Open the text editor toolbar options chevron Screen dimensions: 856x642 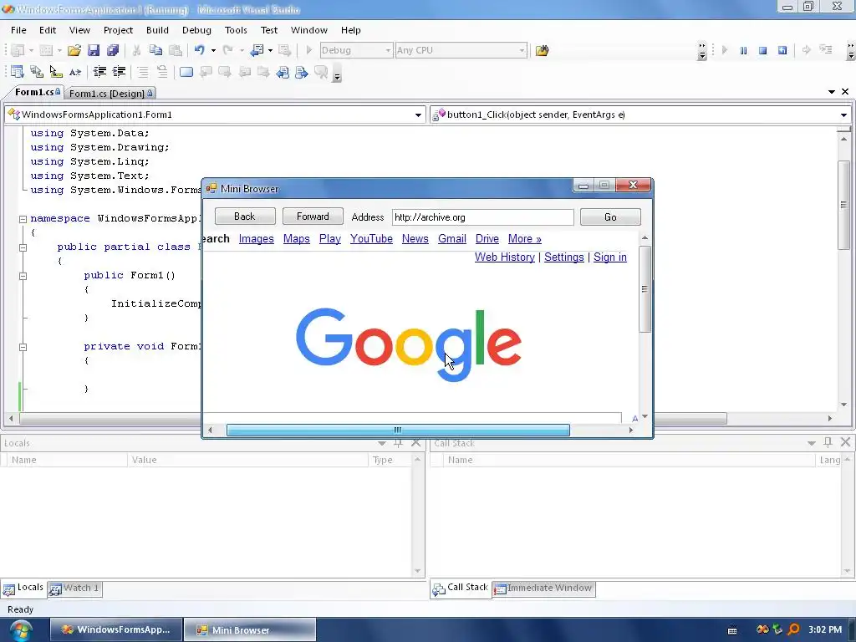pyautogui.click(x=338, y=75)
